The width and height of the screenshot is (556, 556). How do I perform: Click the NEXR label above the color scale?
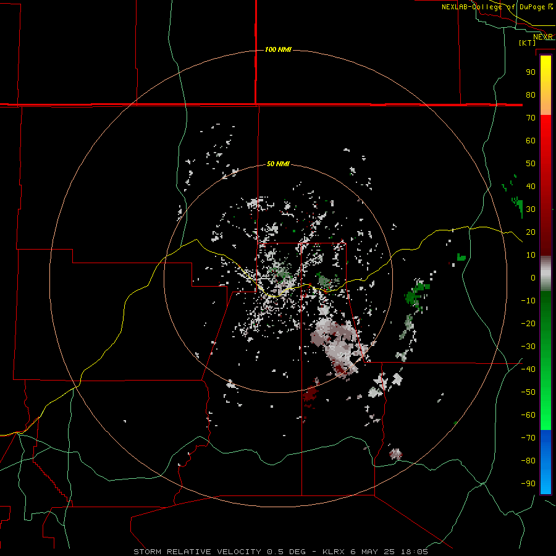click(543, 37)
